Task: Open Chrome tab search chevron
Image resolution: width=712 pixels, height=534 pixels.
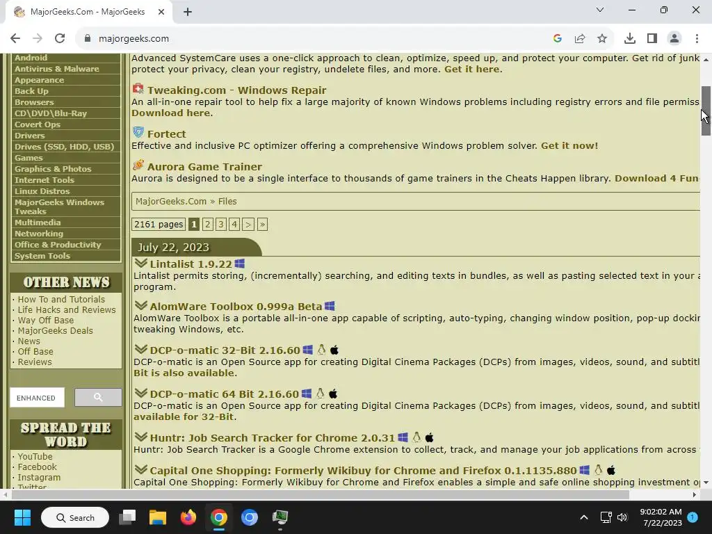Action: pos(600,10)
